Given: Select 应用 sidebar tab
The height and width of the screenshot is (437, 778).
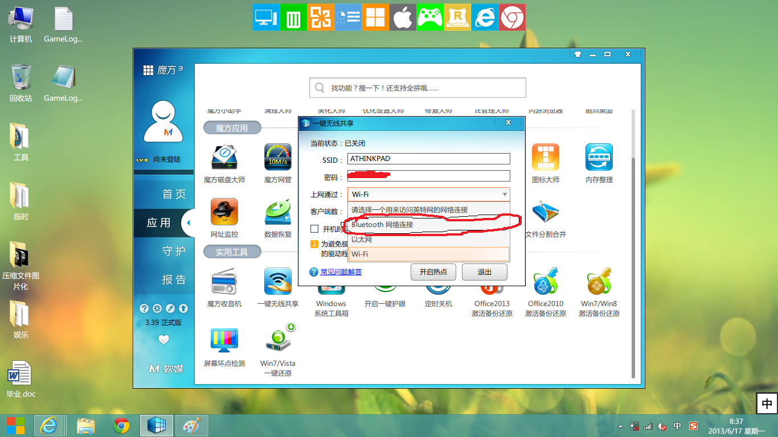Looking at the screenshot, I should (x=163, y=222).
